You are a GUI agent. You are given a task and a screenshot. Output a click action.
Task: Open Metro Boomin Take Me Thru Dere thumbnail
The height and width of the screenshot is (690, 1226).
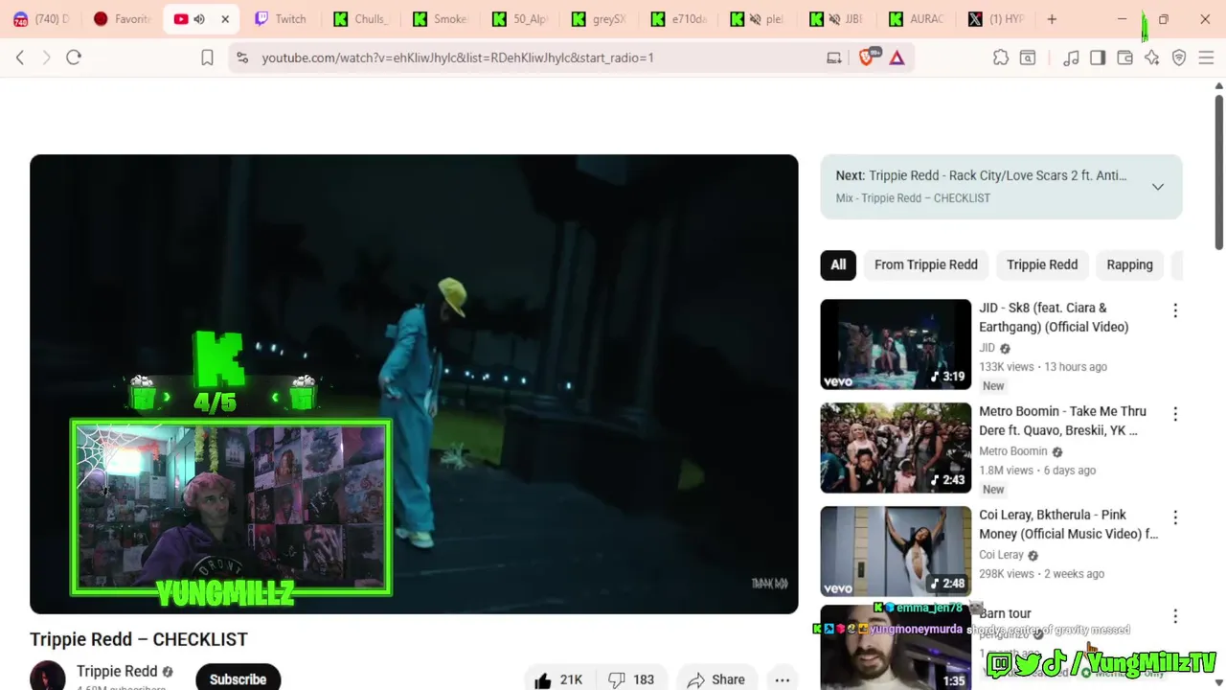[896, 448]
